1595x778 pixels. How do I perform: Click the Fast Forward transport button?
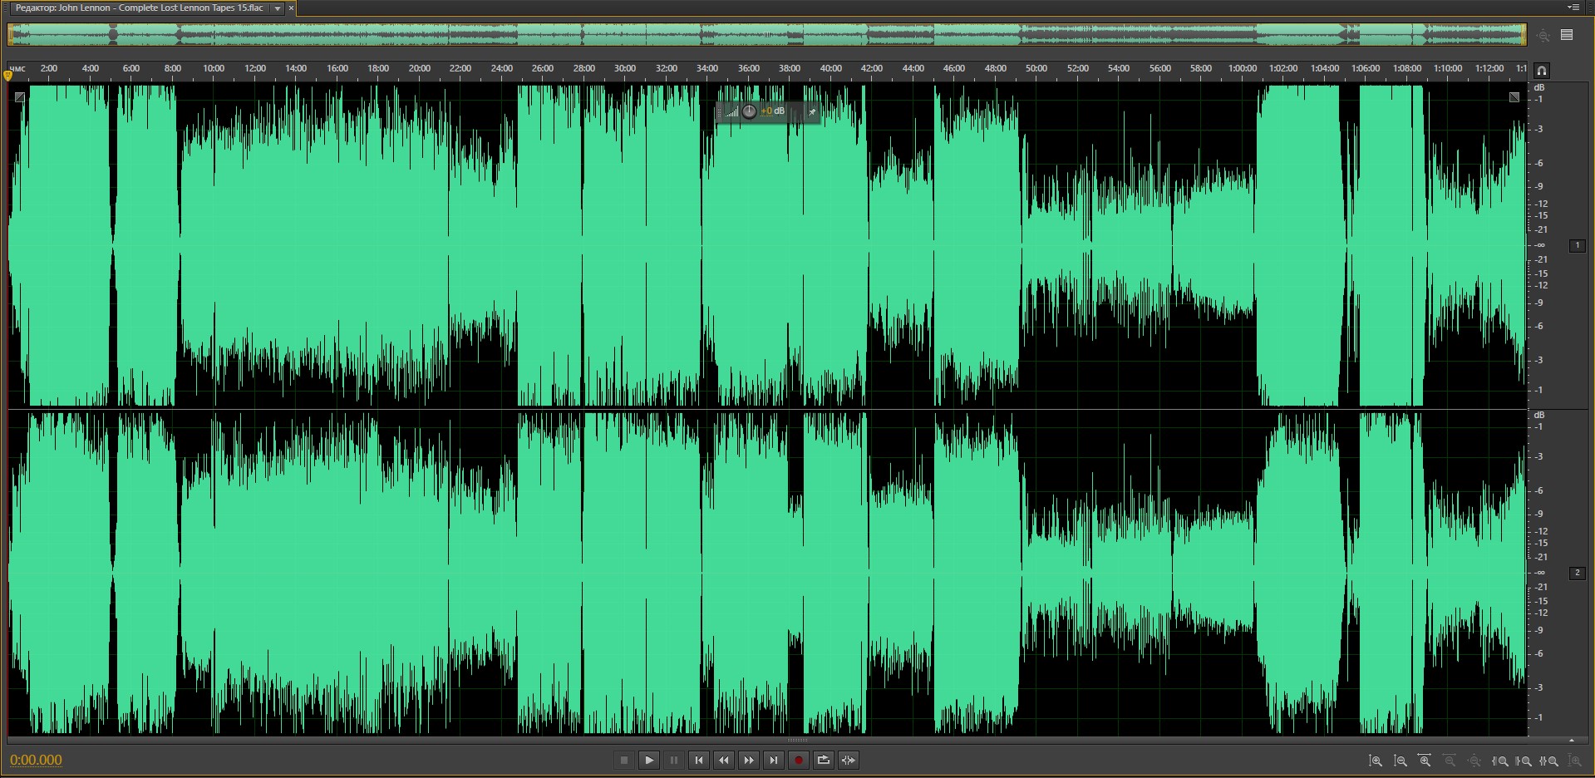749,760
